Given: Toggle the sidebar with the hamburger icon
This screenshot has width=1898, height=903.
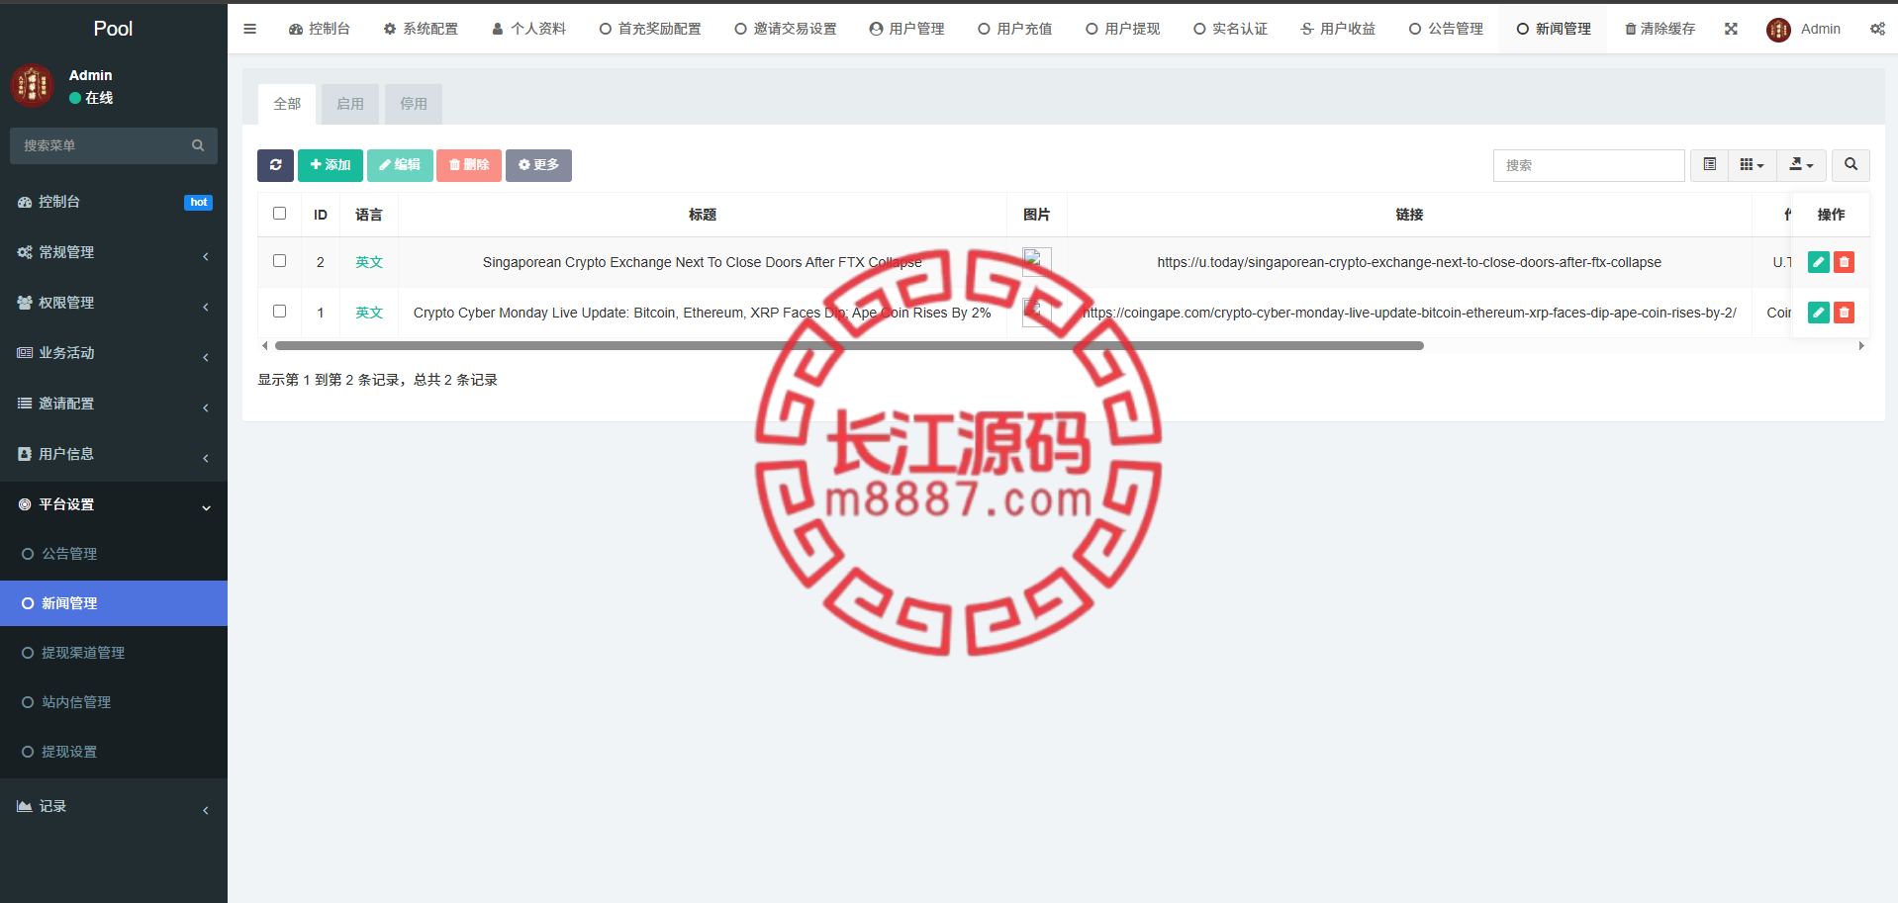Looking at the screenshot, I should [x=249, y=29].
